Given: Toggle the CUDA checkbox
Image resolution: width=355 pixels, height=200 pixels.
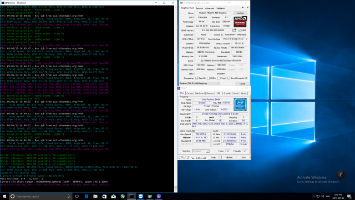Looking at the screenshot, I should [x=208, y=78].
